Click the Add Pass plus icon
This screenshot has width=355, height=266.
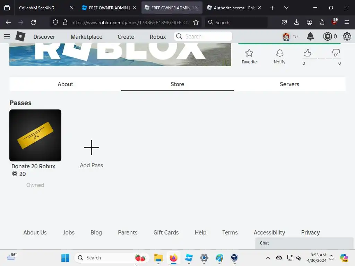92,148
